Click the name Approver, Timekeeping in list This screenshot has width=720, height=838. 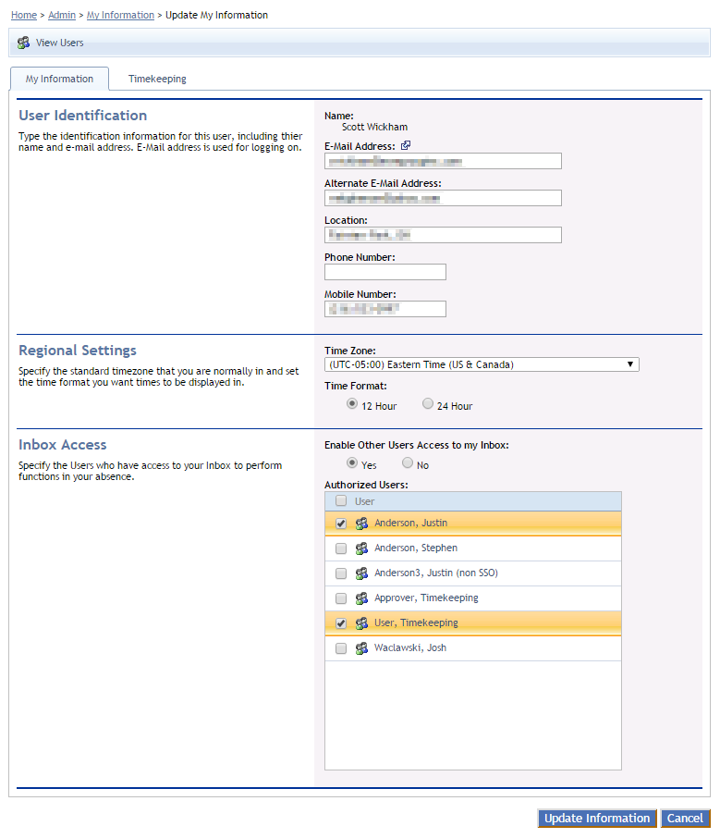[426, 598]
